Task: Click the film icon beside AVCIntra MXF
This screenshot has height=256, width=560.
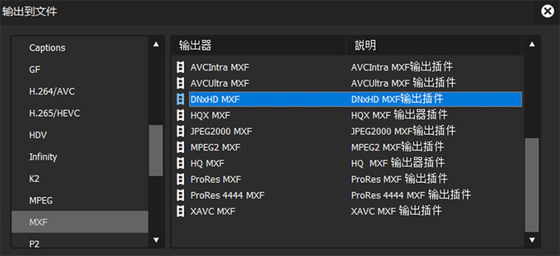Action: tap(181, 67)
